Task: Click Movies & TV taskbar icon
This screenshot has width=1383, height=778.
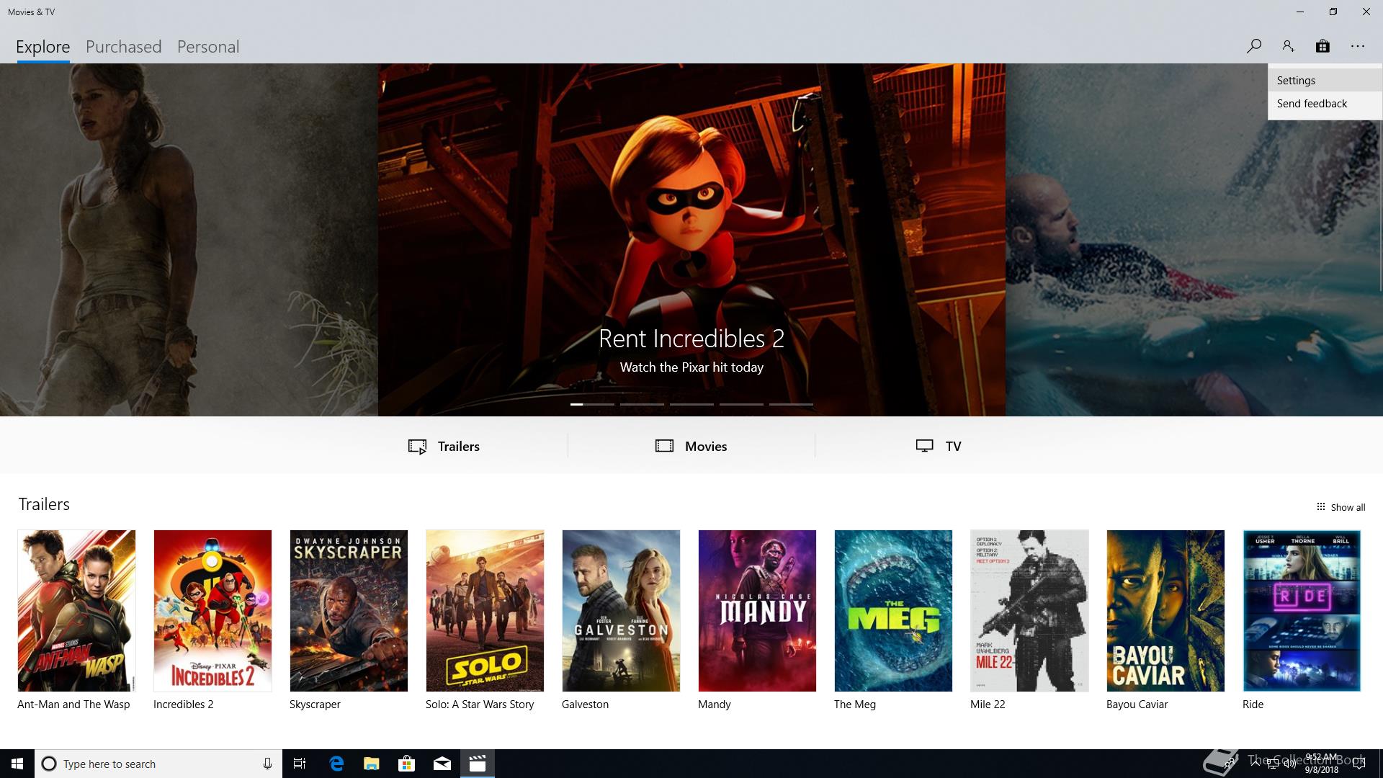Action: point(478,764)
